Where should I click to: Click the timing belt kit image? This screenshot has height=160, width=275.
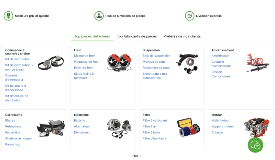(51, 63)
